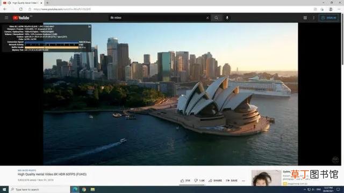Screen dimensions: 344x193
Task: Click the channel watermark in the player corner
Action: [335, 160]
